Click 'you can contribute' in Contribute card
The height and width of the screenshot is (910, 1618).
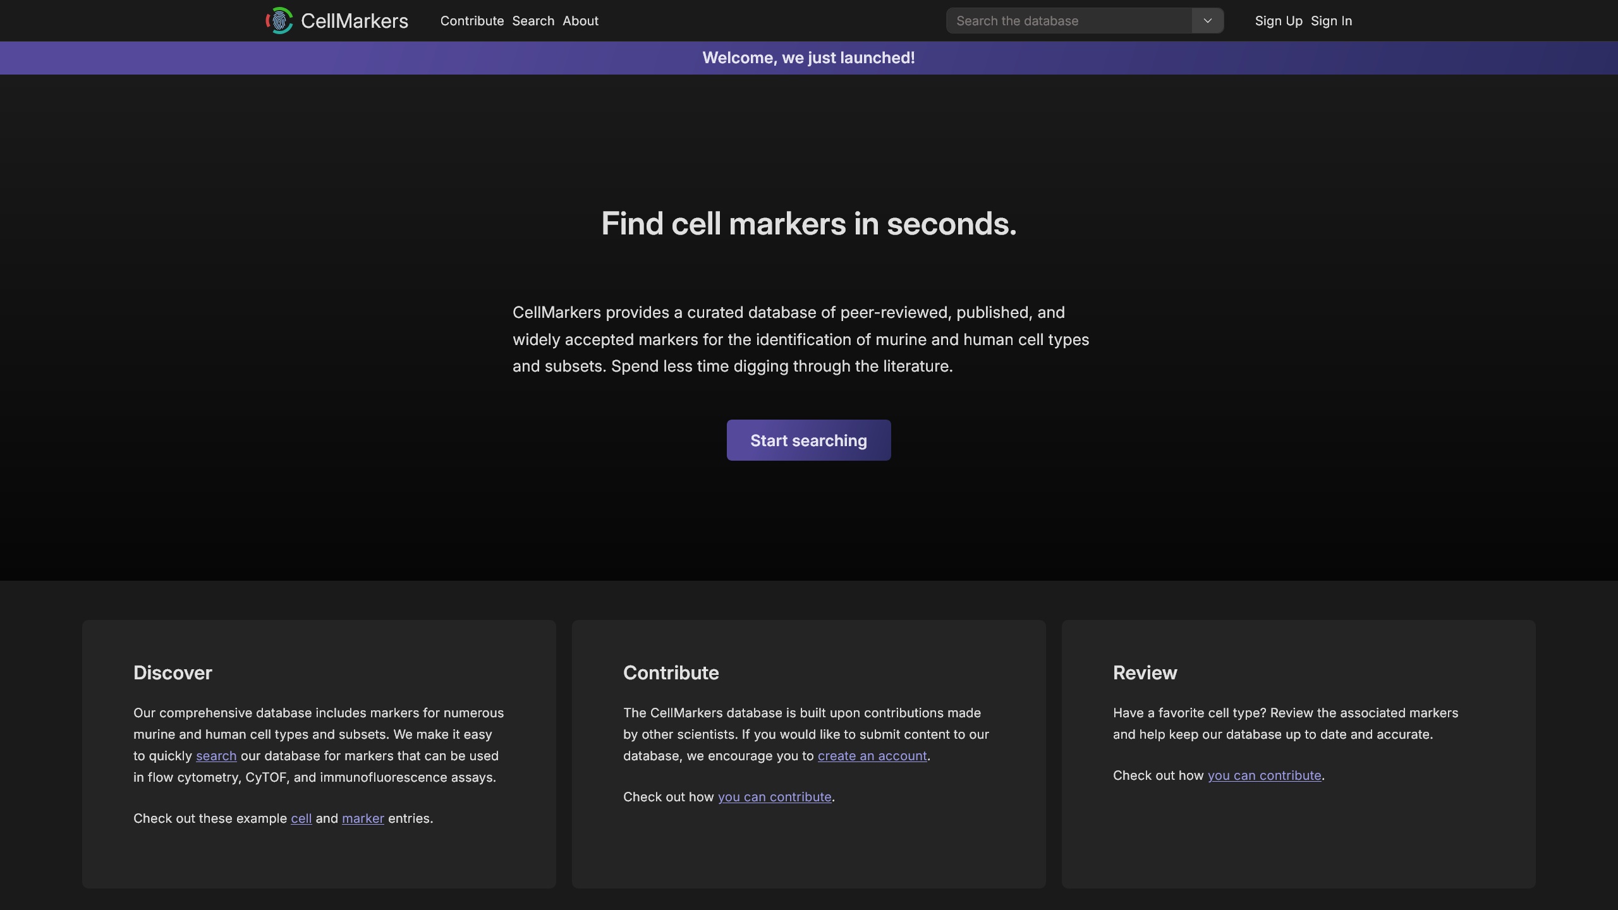point(774,798)
